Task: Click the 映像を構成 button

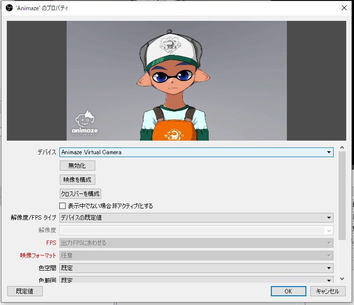Action: coord(77,179)
